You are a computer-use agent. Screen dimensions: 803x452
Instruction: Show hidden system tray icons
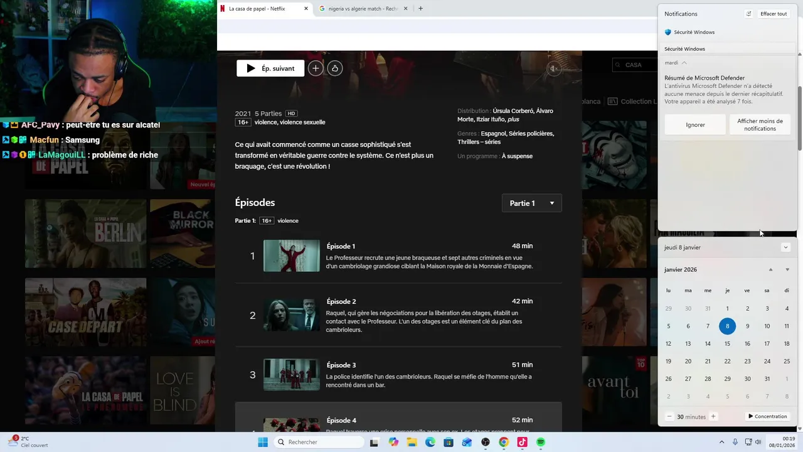coord(721,443)
